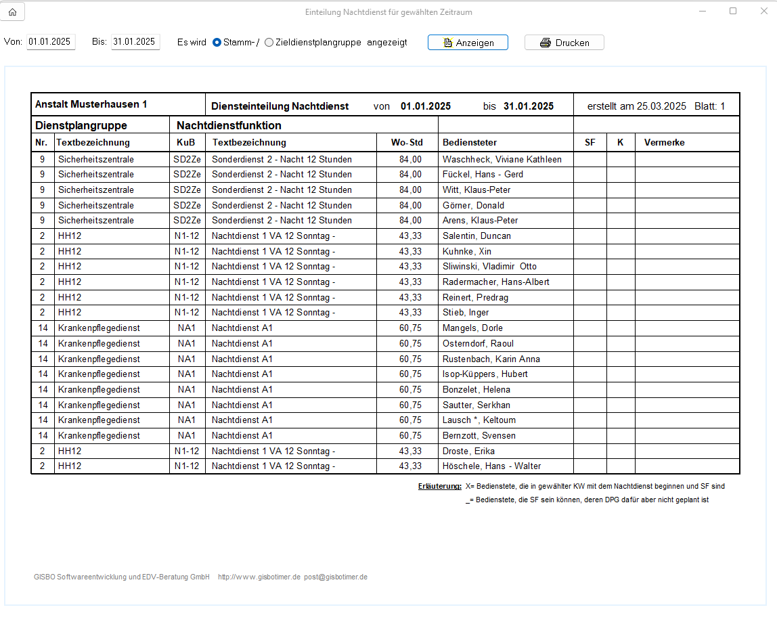
Task: Click the Von date field
Action: (50, 42)
